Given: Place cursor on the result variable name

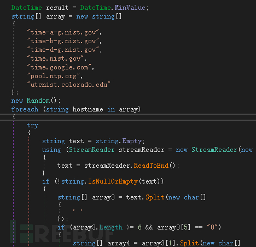Looking at the screenshot, I should pyautogui.click(x=57, y=8).
